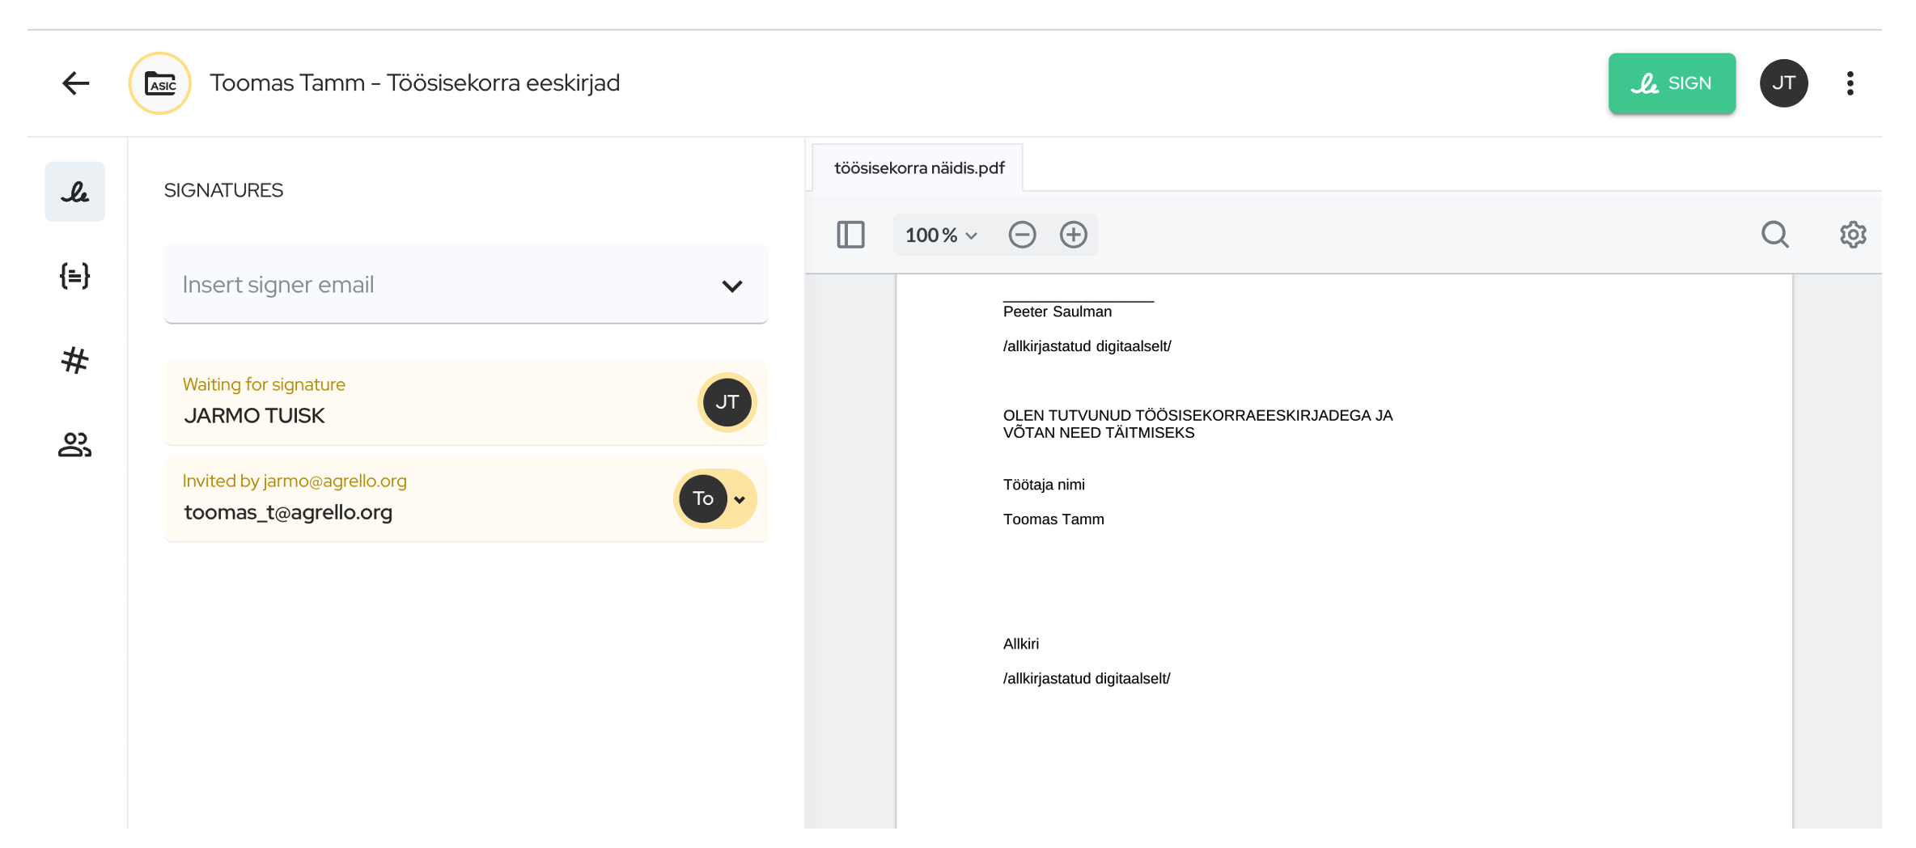1916x848 pixels.
Task: Click the JT user avatar in header
Action: (x=1783, y=83)
